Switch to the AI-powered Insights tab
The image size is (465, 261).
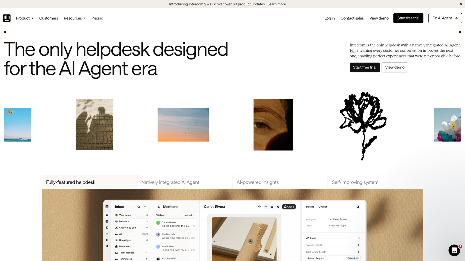point(280,182)
